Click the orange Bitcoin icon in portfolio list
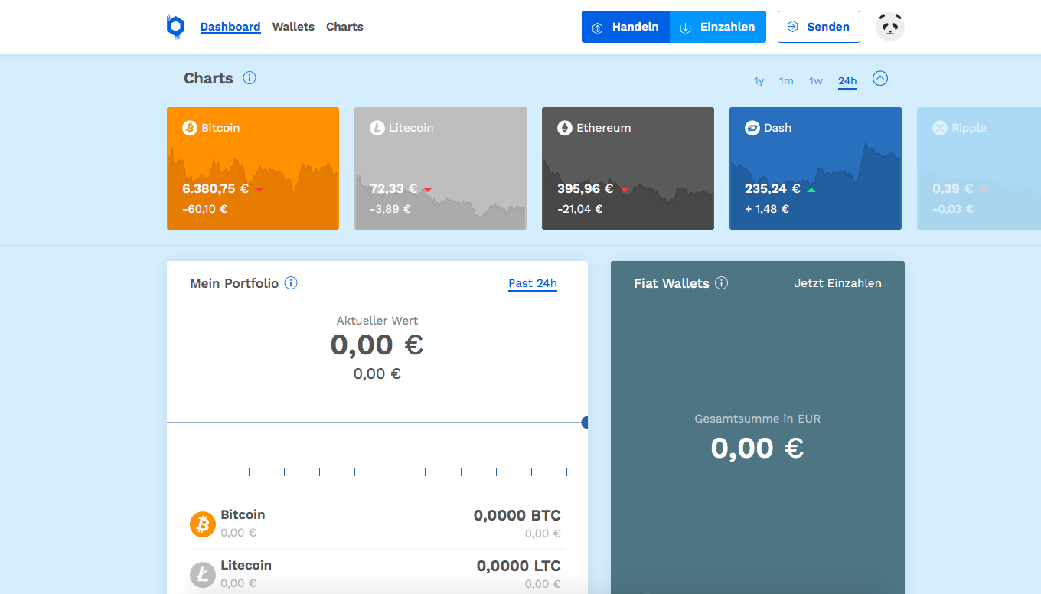 coord(203,524)
